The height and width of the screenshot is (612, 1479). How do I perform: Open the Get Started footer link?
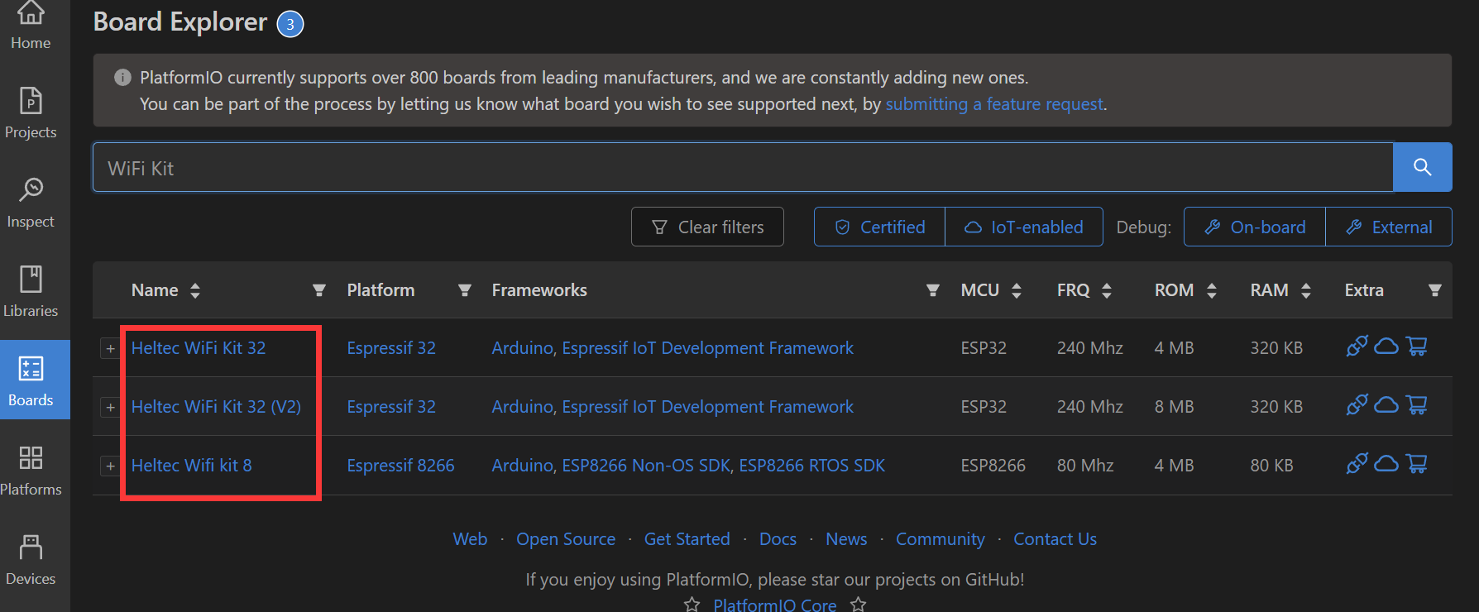(687, 539)
